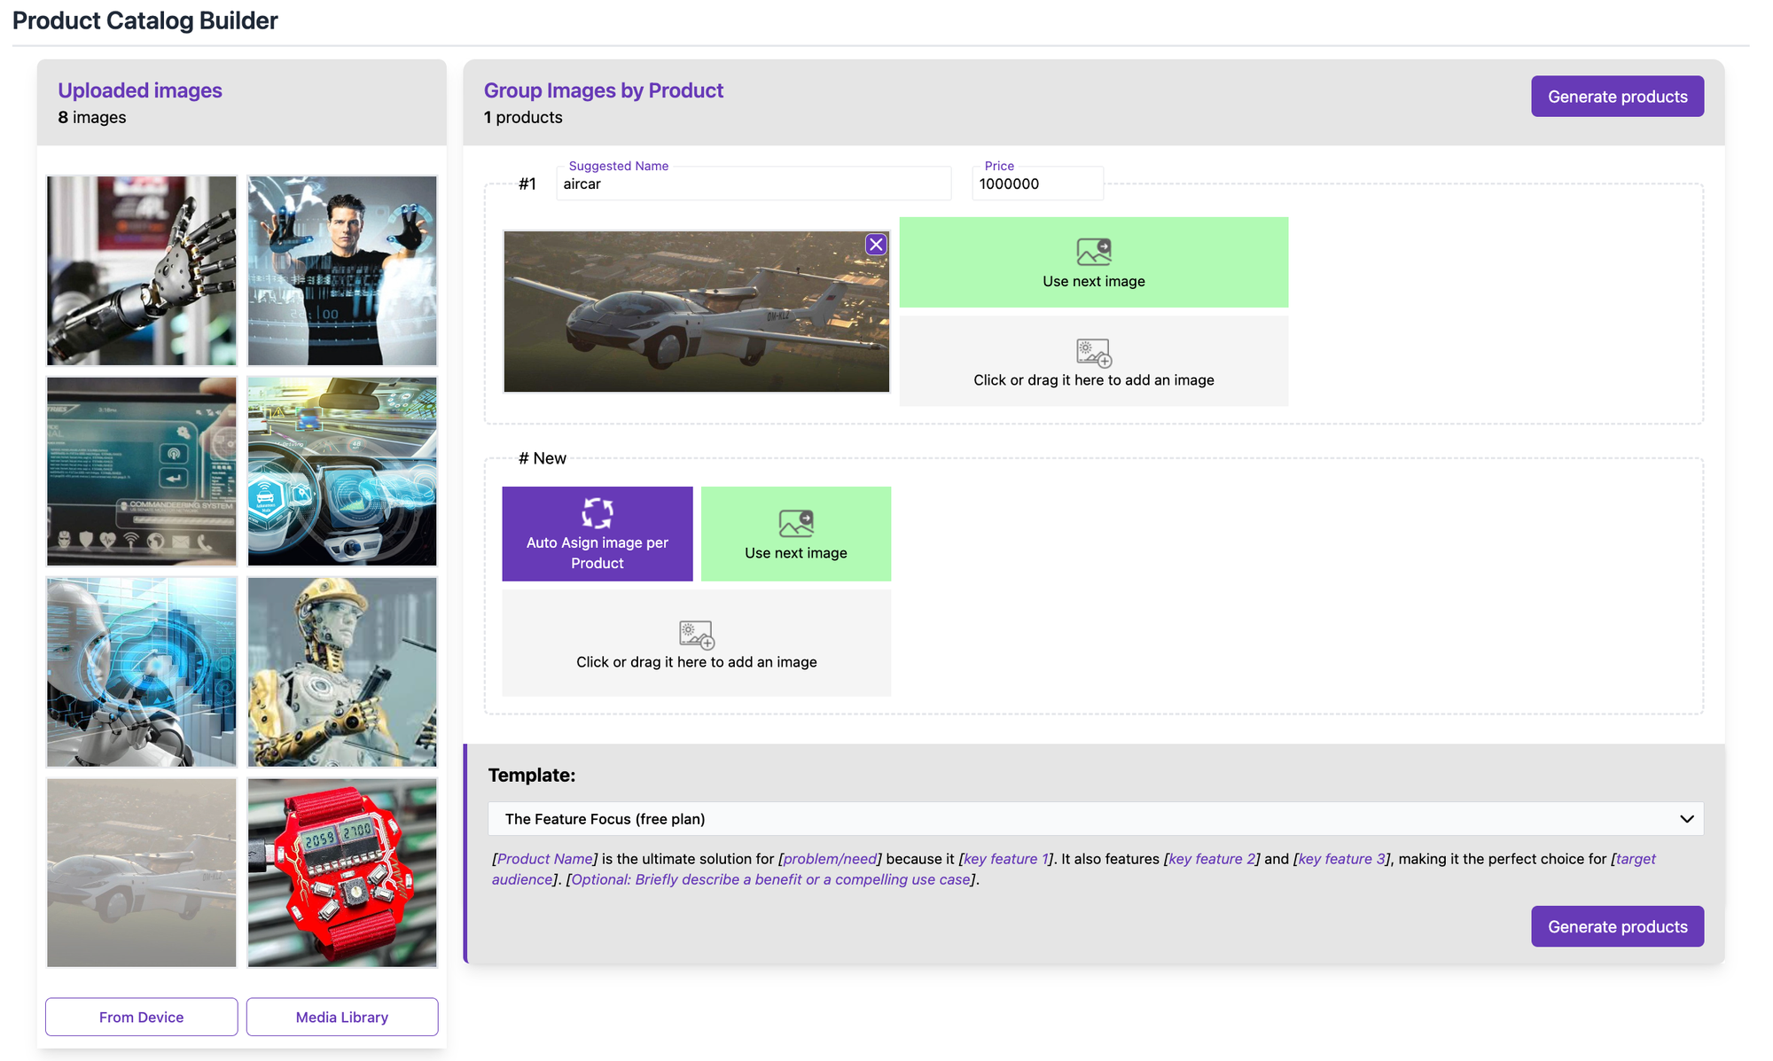Viewport: 1773px width, 1061px height.
Task: Select robot with yellow hardhat thumbnail
Action: [x=342, y=672]
